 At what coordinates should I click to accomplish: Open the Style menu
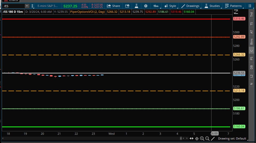click(x=171, y=6)
